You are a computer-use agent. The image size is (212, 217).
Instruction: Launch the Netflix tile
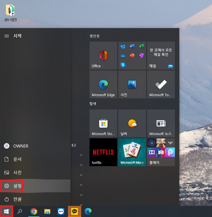[103, 152]
